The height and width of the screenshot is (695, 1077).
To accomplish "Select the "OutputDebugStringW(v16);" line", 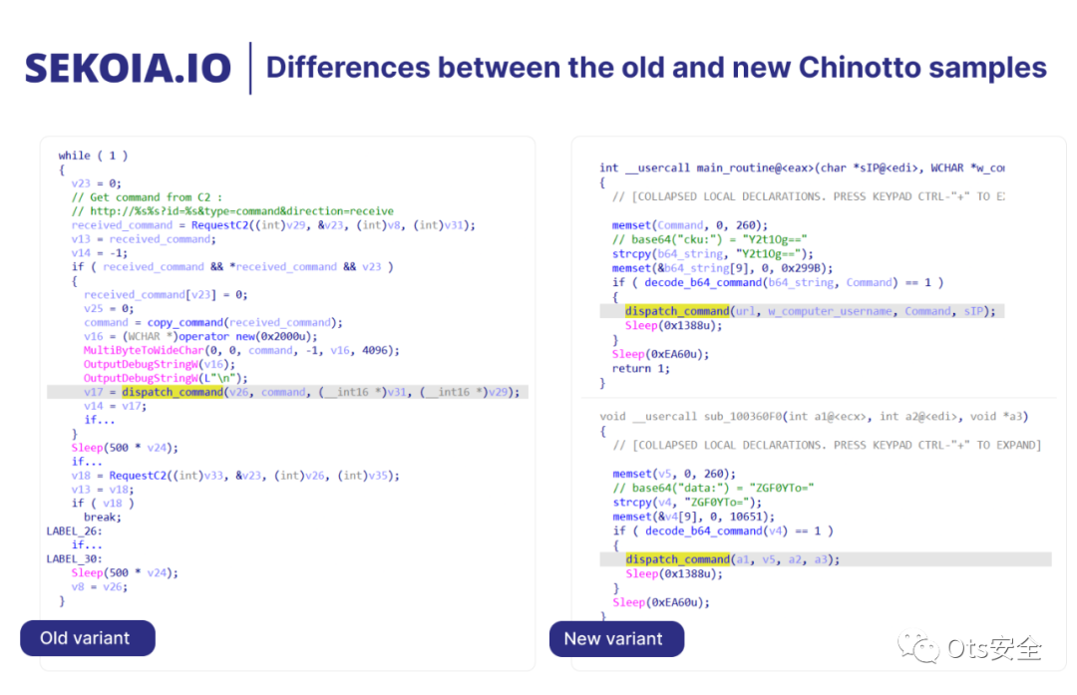I will coord(159,364).
